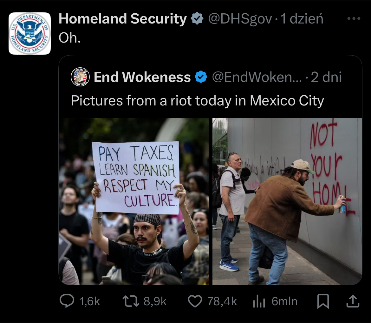Open the '1 dzień' timestamp
This screenshot has width=371, height=323.
[302, 19]
